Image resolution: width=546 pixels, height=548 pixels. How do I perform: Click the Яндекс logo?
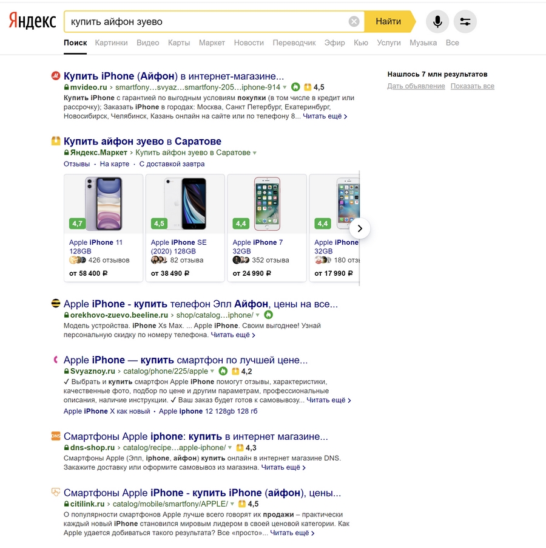32,21
